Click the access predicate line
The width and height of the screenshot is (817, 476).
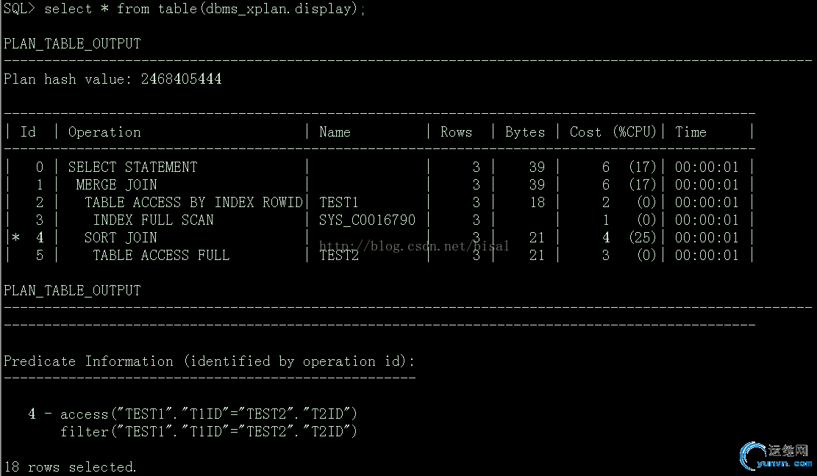pos(208,414)
